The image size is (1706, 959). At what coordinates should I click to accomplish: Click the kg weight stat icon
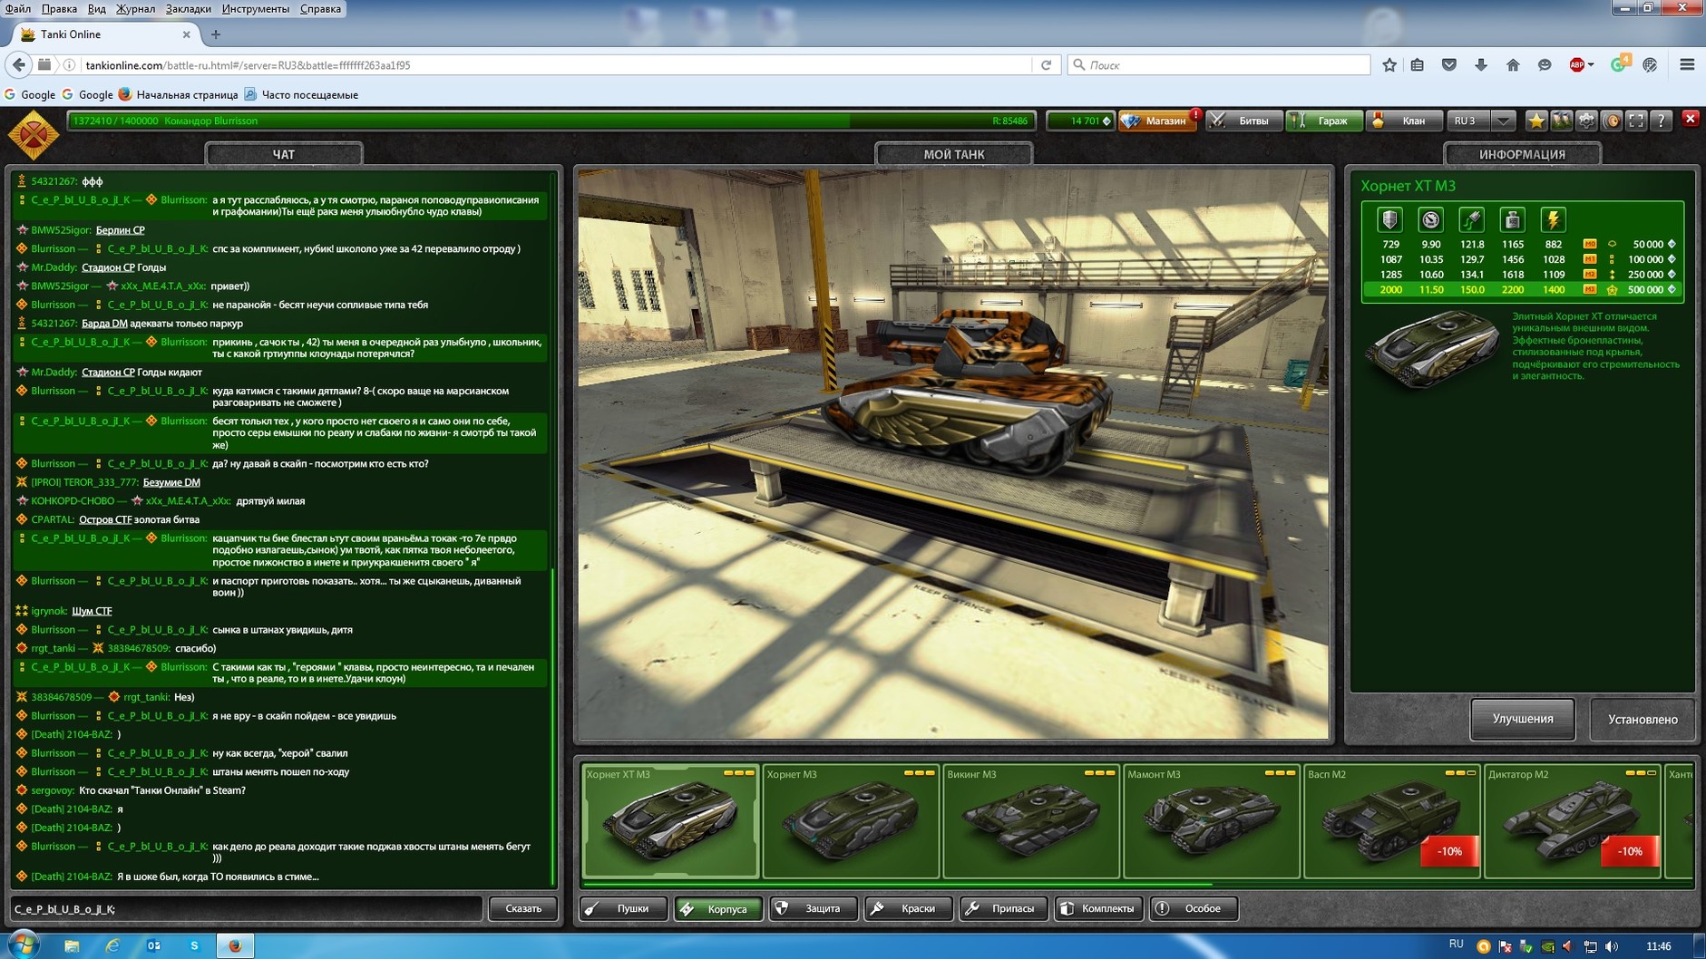[x=1512, y=219]
